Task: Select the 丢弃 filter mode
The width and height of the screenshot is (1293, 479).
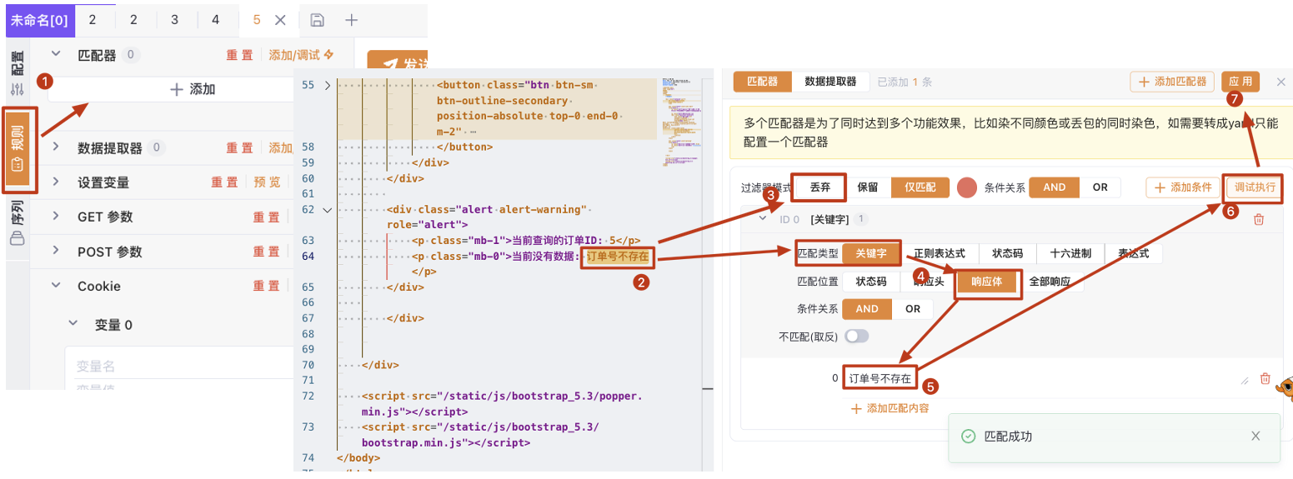Action: [819, 187]
